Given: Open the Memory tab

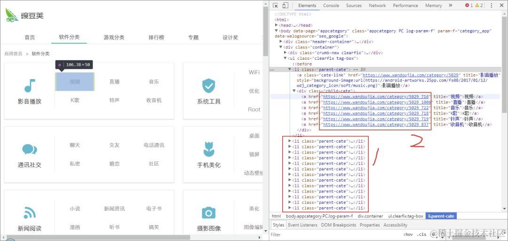Looking at the screenshot, I should point(434,6).
